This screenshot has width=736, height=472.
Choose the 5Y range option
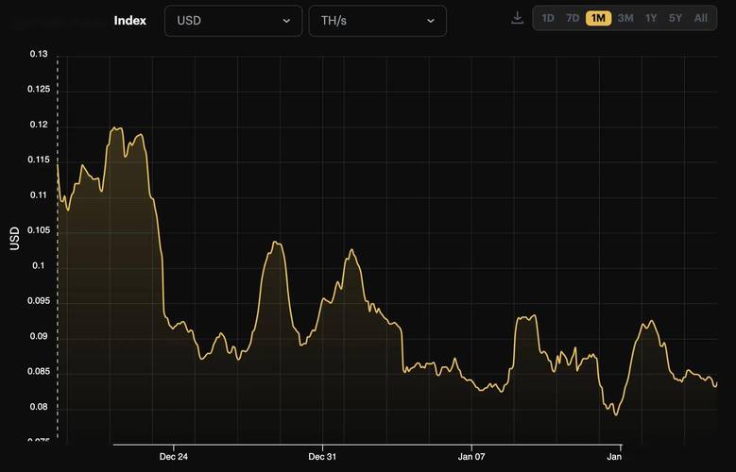coord(676,18)
